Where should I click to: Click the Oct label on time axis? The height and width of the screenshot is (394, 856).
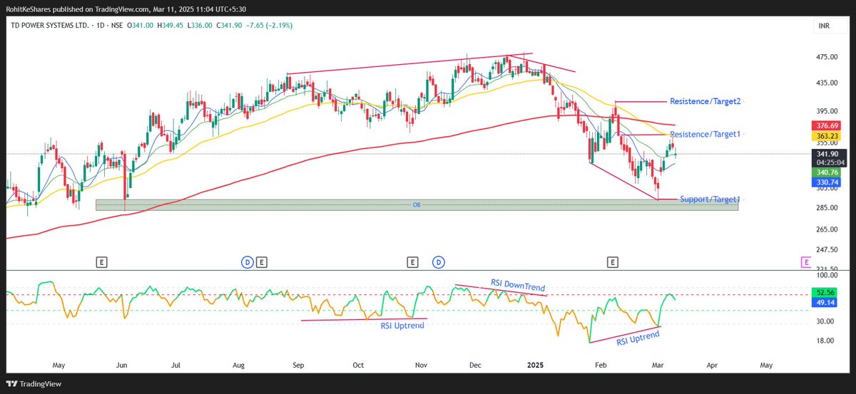(358, 365)
